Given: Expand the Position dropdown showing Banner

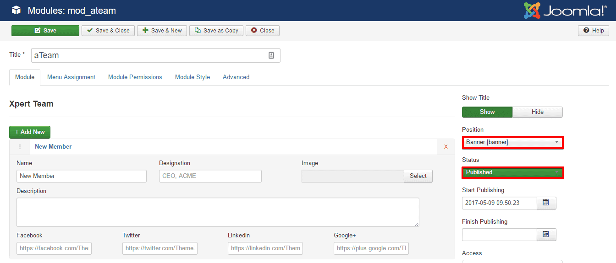Looking at the screenshot, I should point(512,142).
